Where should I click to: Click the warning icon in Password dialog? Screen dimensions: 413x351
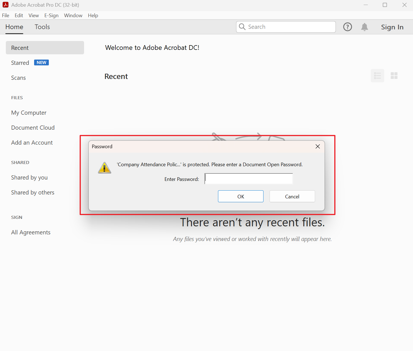pyautogui.click(x=105, y=168)
